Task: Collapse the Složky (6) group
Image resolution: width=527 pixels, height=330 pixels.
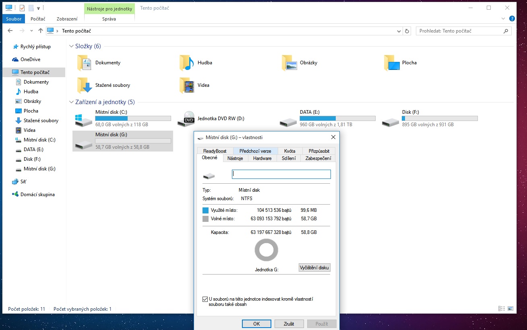Action: click(72, 46)
